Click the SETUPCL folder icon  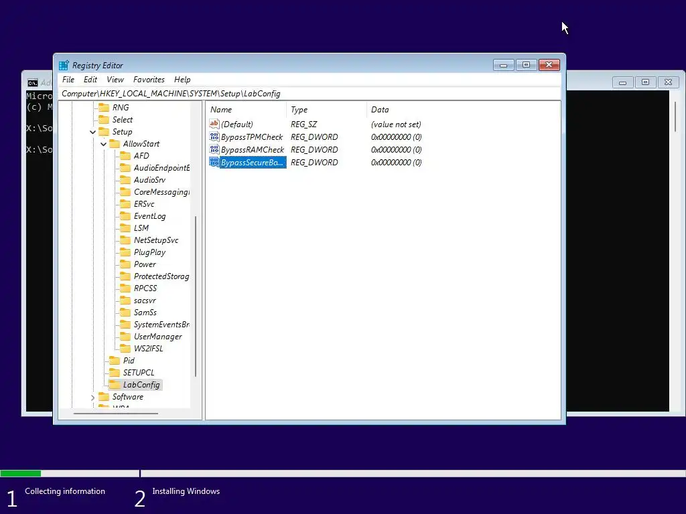115,372
